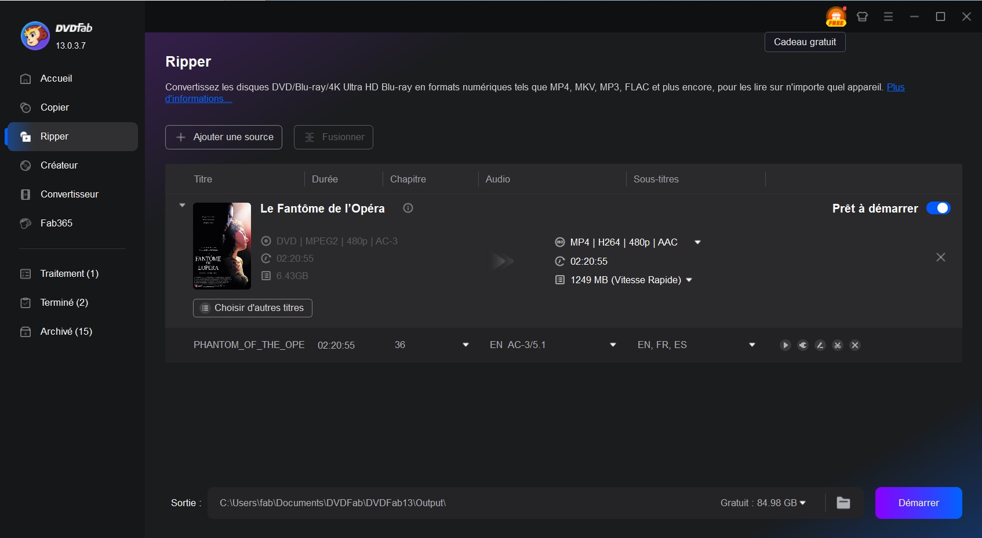View Traitement (1) task queue
This screenshot has width=982, height=538.
point(72,273)
